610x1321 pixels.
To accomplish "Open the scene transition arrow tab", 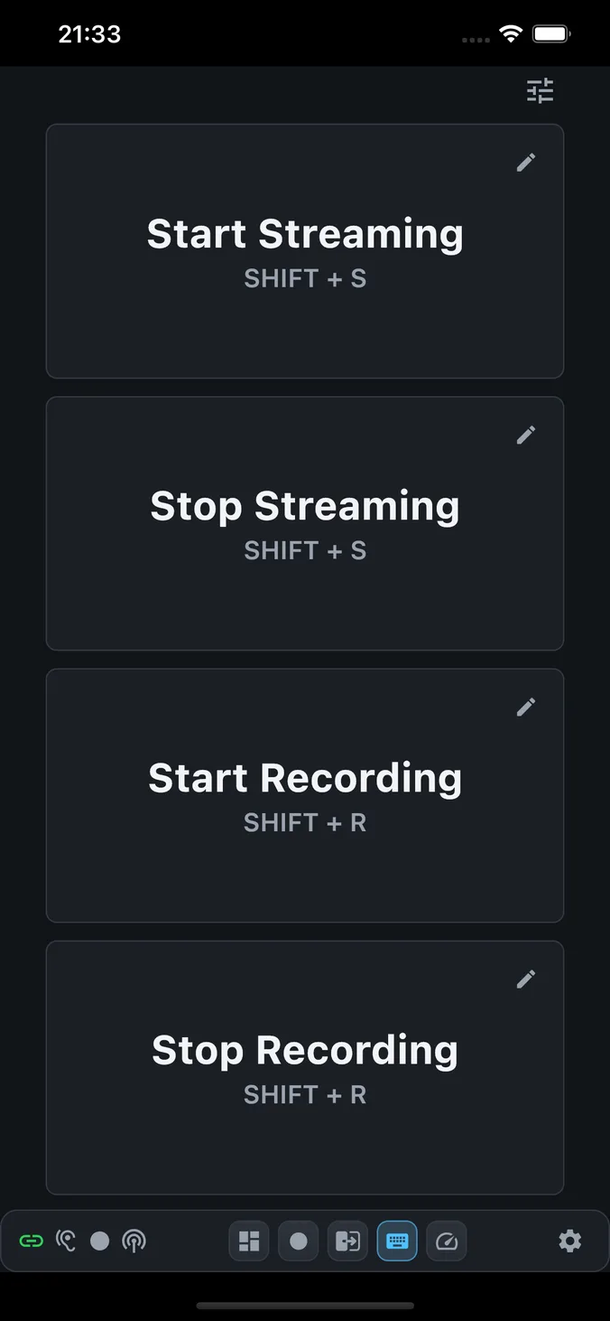I will [347, 1241].
